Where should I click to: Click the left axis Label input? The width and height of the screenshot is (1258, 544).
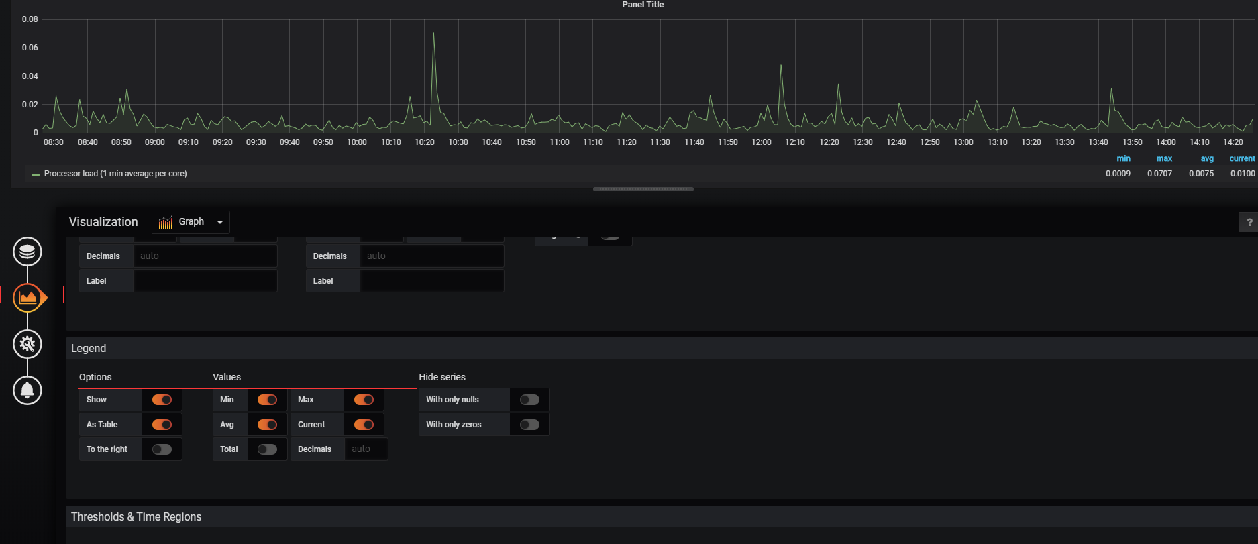205,281
